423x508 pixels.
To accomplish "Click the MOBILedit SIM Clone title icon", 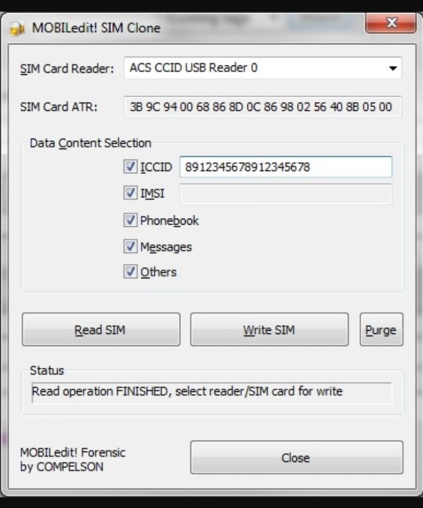I will pyautogui.click(x=17, y=28).
